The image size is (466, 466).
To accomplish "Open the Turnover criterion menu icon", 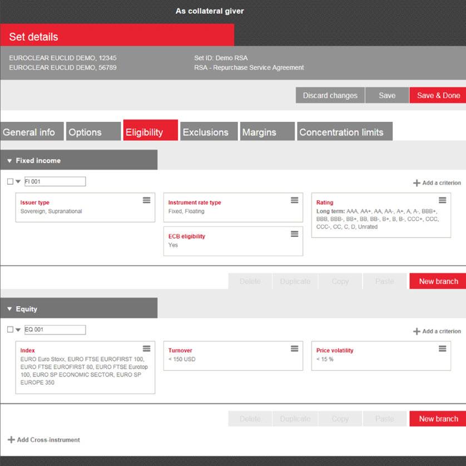I will (x=295, y=348).
